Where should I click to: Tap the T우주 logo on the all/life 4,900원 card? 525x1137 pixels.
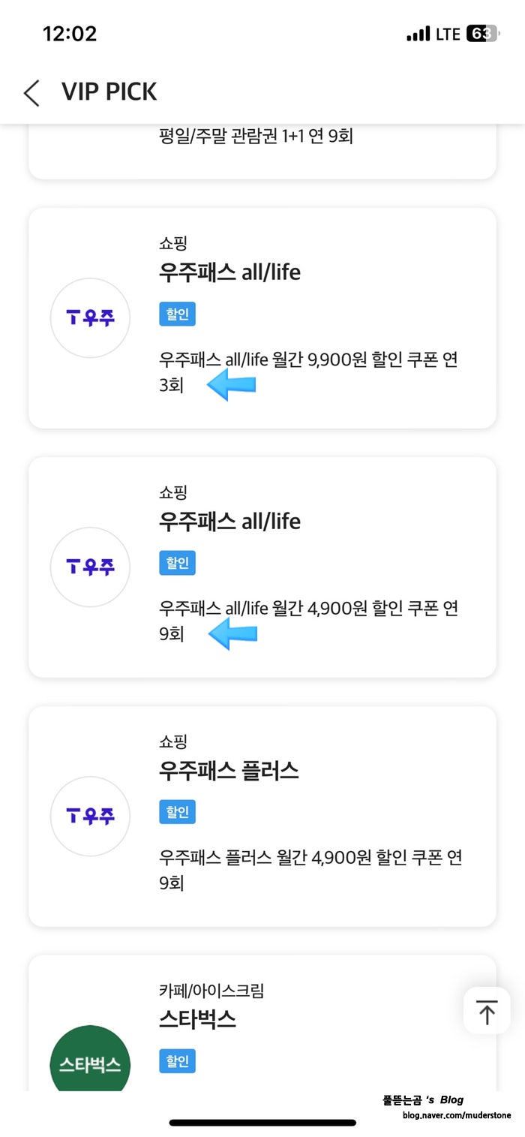[x=90, y=567]
